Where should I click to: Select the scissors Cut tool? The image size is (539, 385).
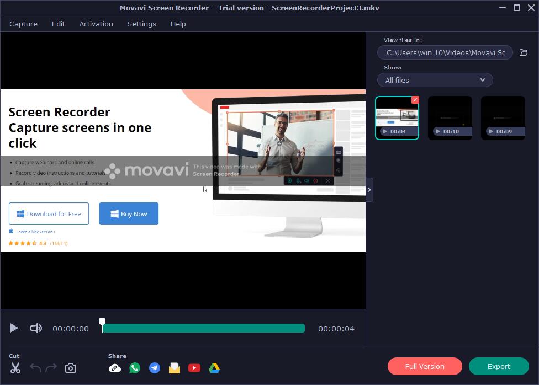point(15,368)
